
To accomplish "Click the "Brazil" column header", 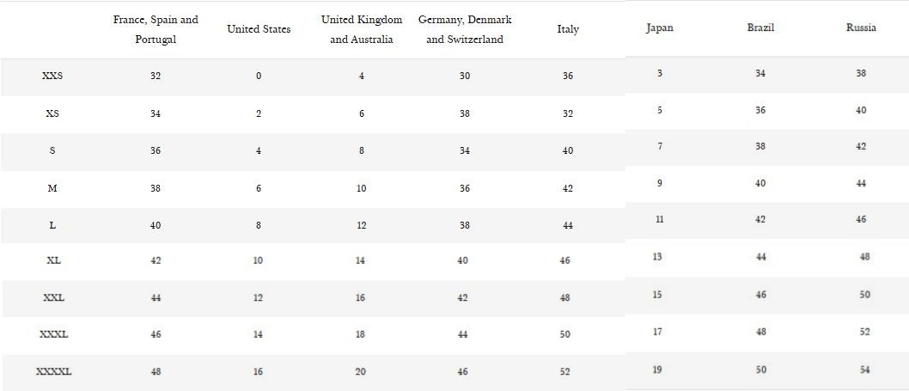I will [x=760, y=27].
